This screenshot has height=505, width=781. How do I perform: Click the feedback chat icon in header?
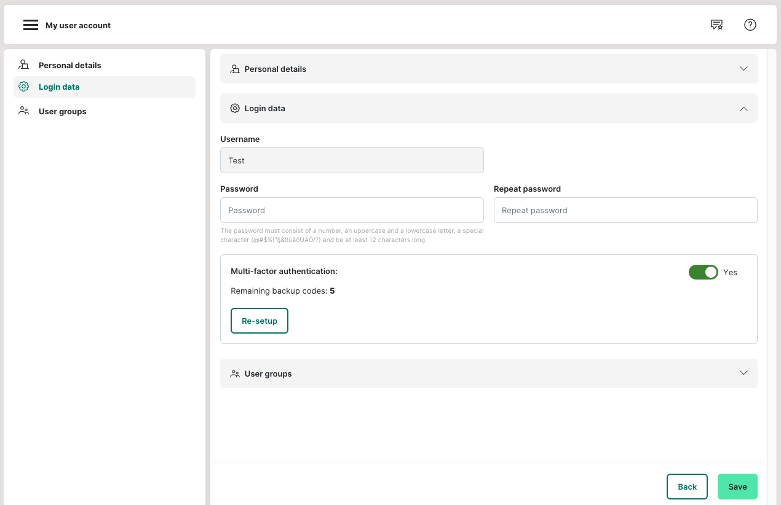[x=716, y=25]
